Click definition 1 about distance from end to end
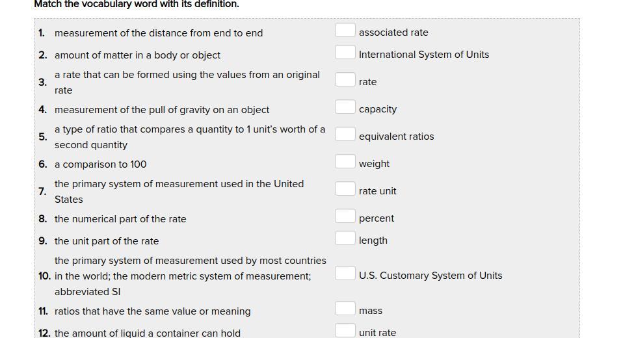This screenshot has height=338, width=623. 159,33
